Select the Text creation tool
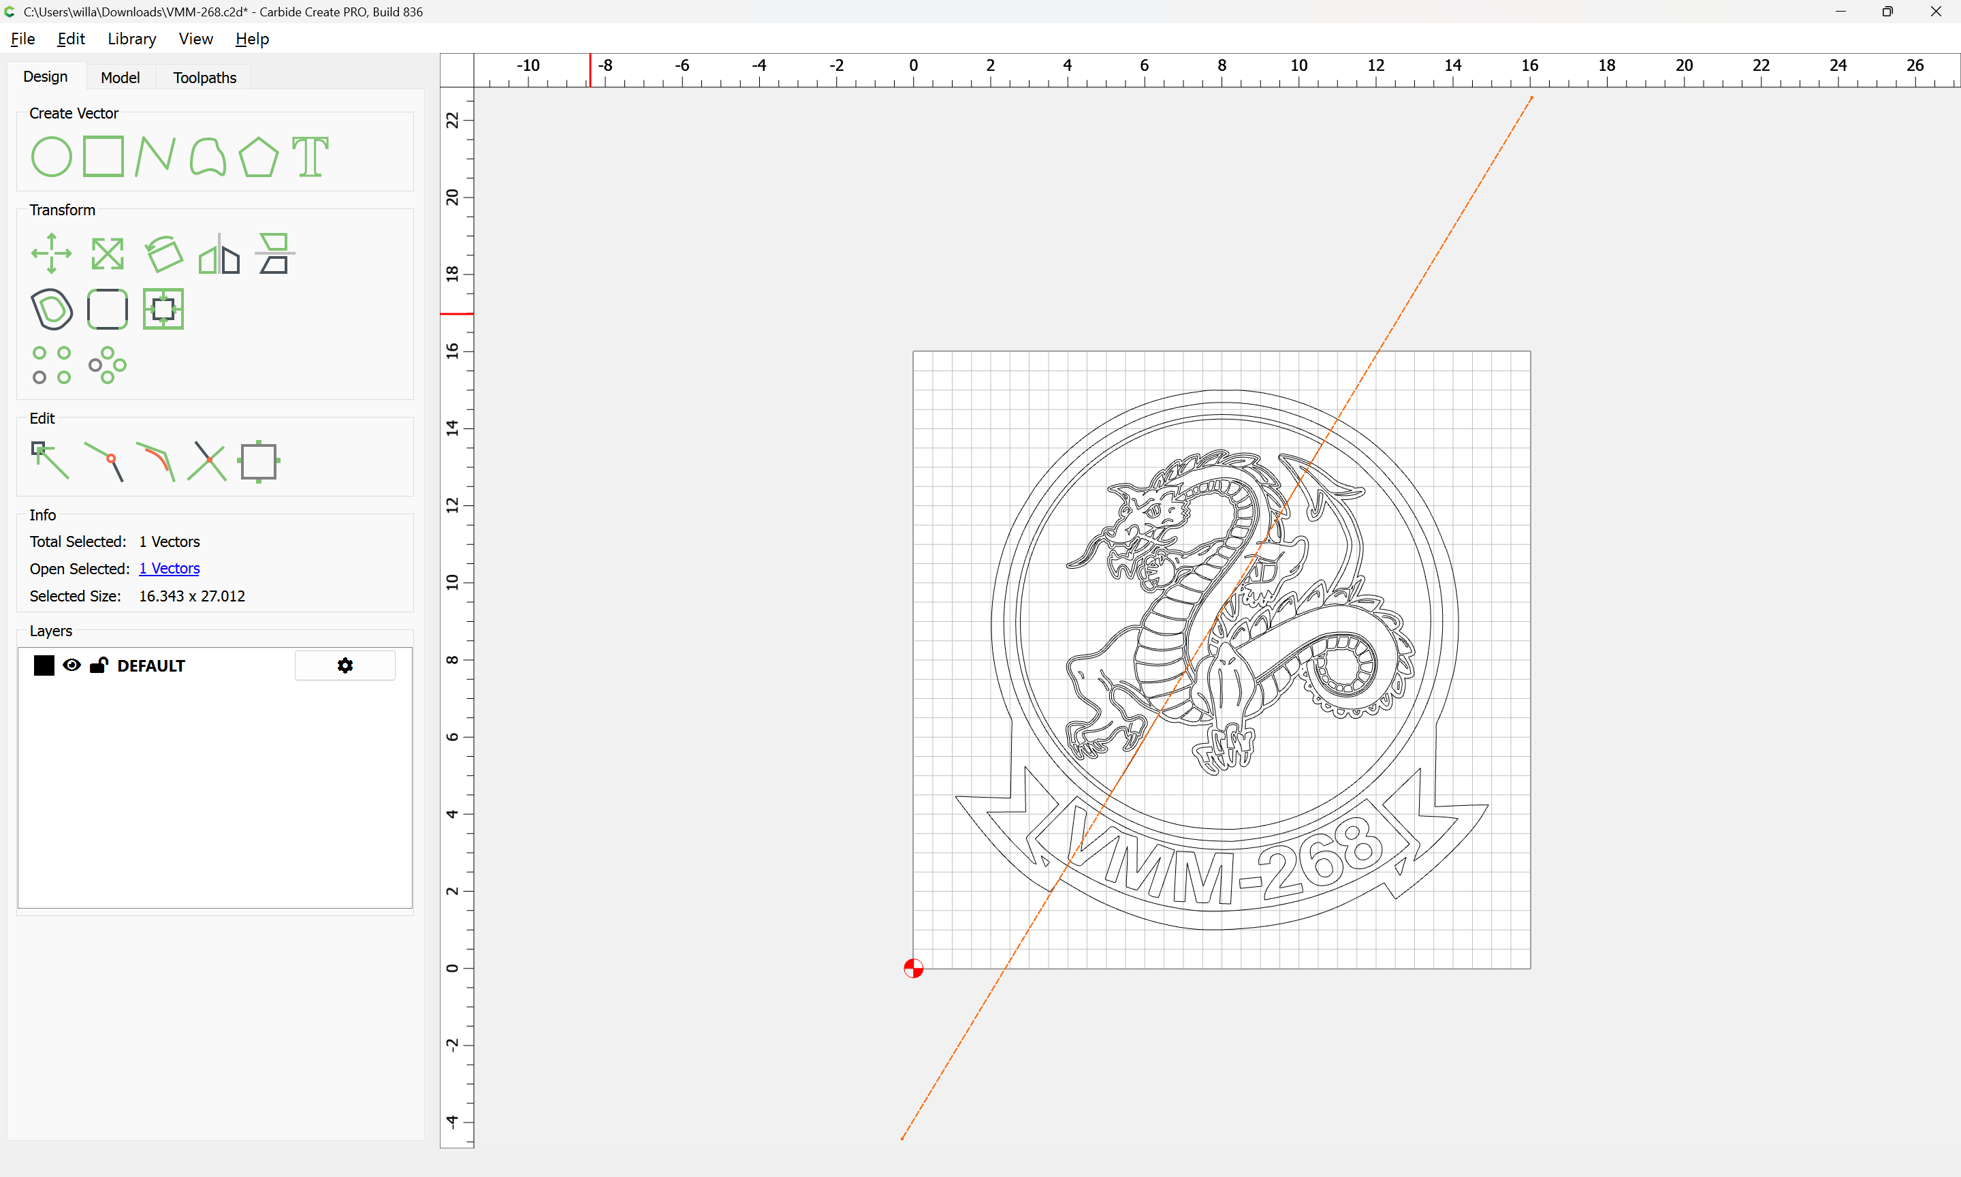This screenshot has width=1961, height=1177. (310, 156)
